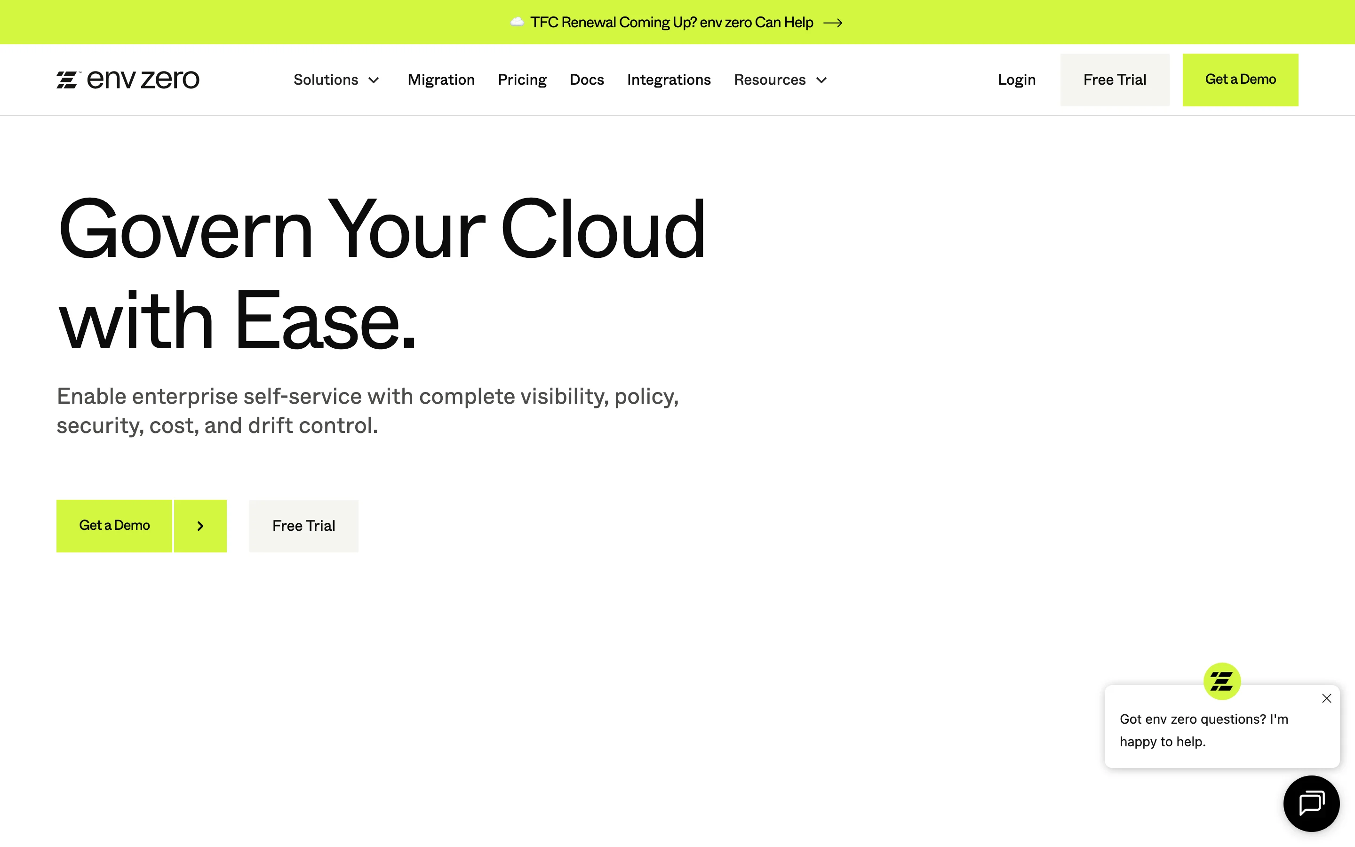Click Free Trial in the header

tap(1114, 80)
